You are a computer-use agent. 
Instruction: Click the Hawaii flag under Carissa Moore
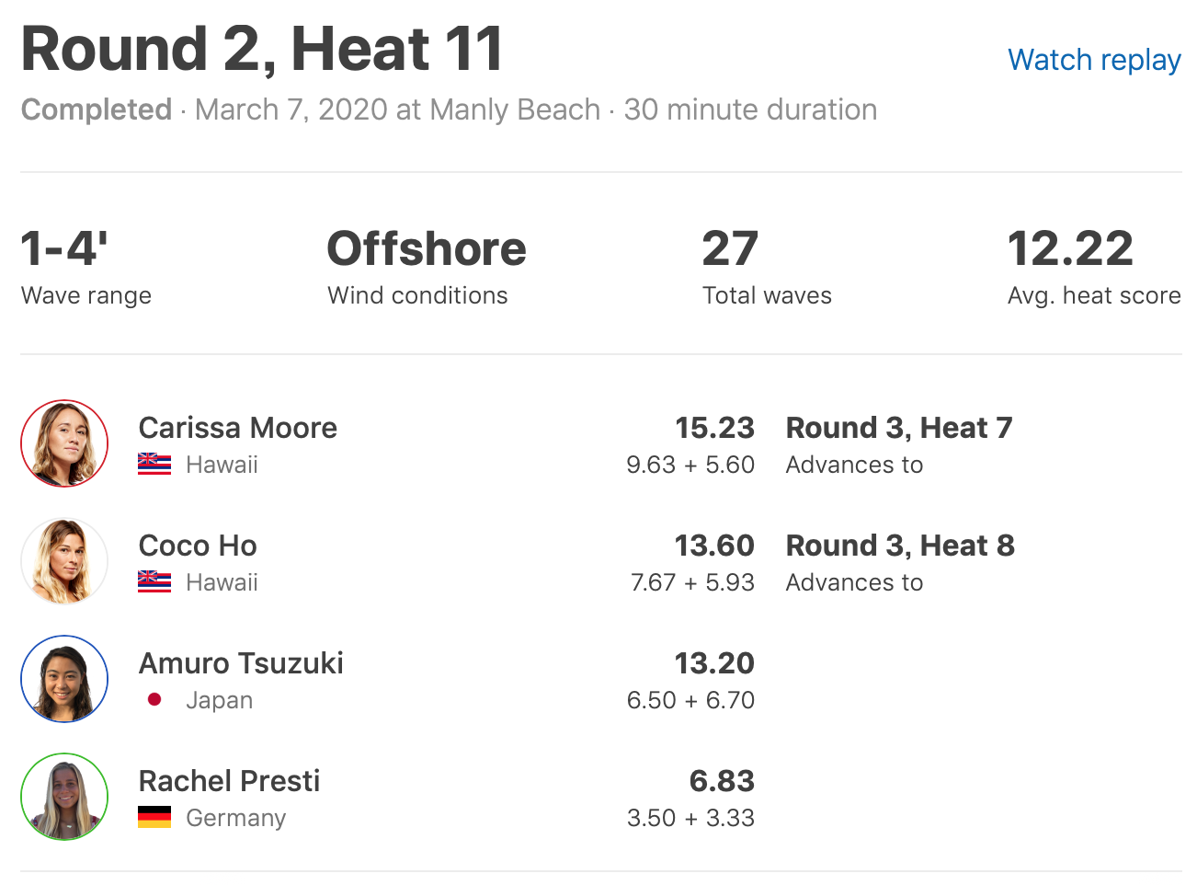pyautogui.click(x=154, y=465)
